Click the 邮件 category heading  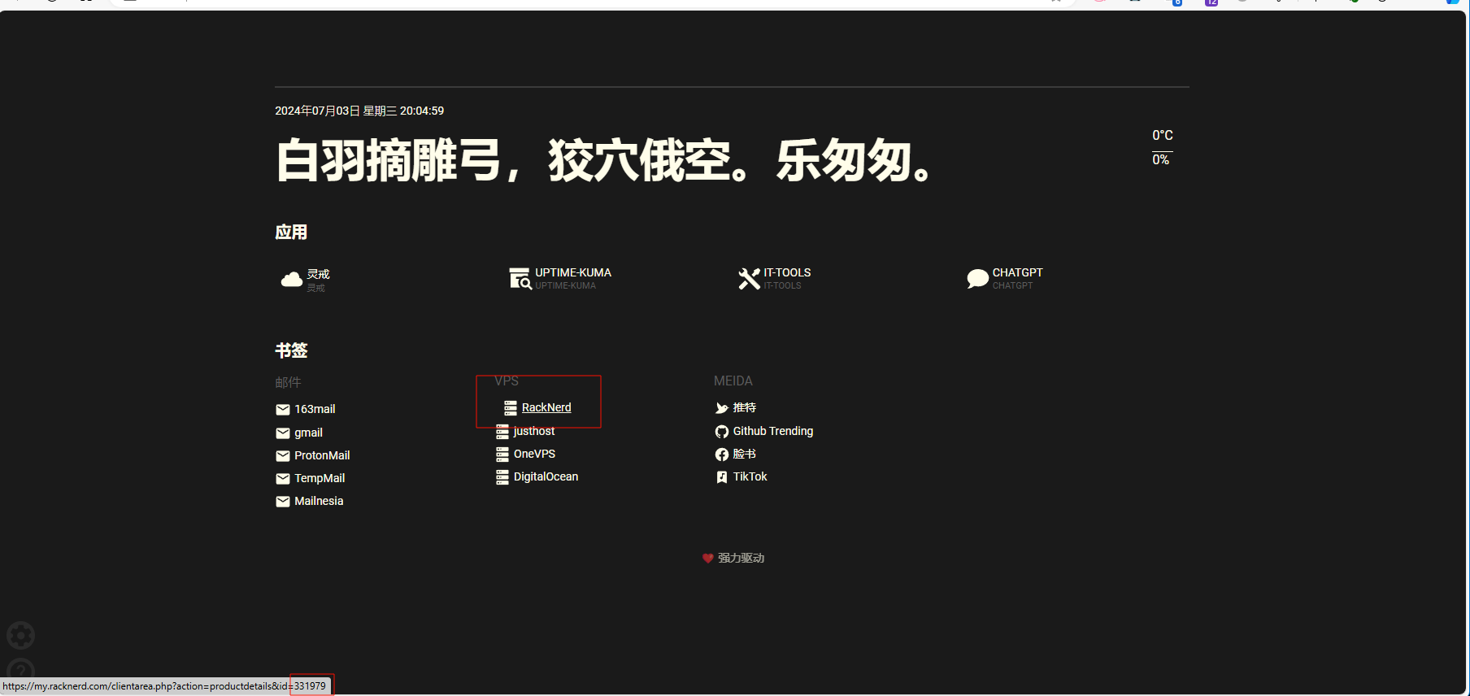coord(288,382)
